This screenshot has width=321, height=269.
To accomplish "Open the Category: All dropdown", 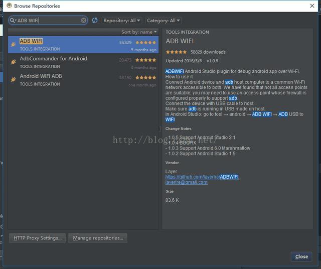I will click(x=164, y=21).
